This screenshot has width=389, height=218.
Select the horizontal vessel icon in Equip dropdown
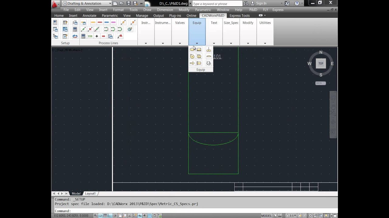192,49
